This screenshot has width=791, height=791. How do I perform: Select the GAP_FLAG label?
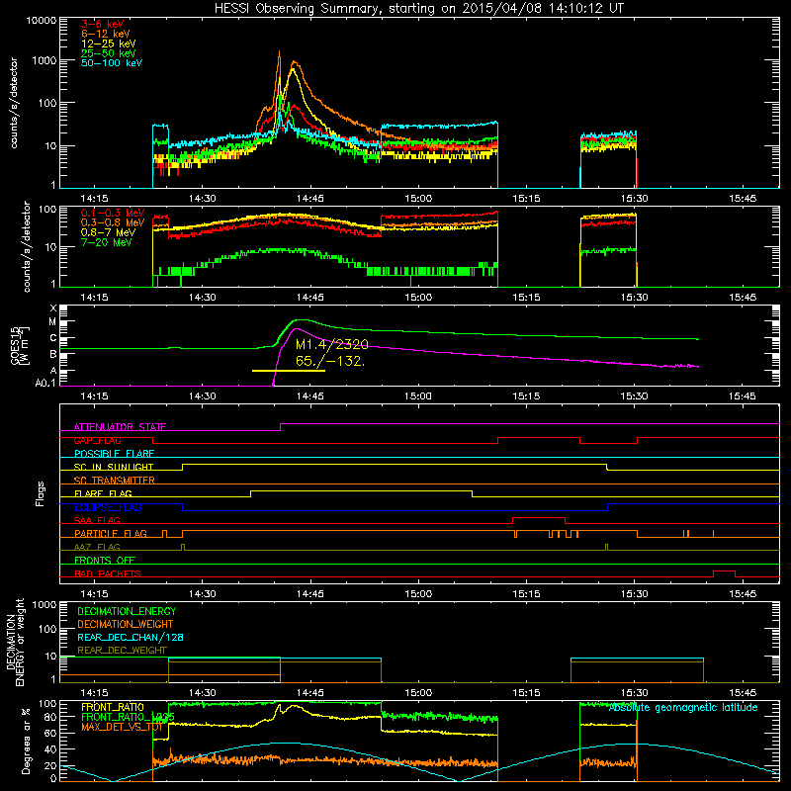(x=97, y=440)
